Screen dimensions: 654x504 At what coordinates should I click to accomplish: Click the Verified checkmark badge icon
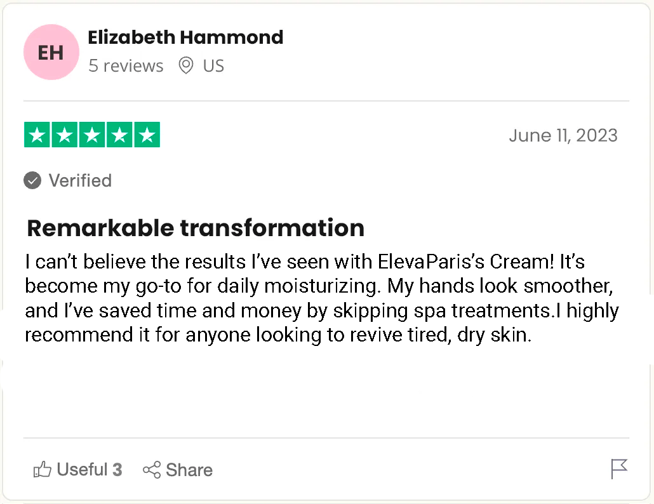[x=32, y=181]
